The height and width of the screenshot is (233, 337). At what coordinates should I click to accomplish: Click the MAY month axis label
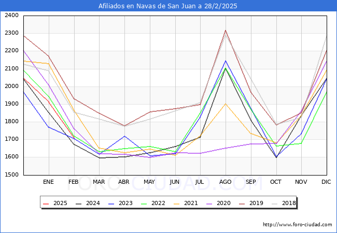coord(149,182)
